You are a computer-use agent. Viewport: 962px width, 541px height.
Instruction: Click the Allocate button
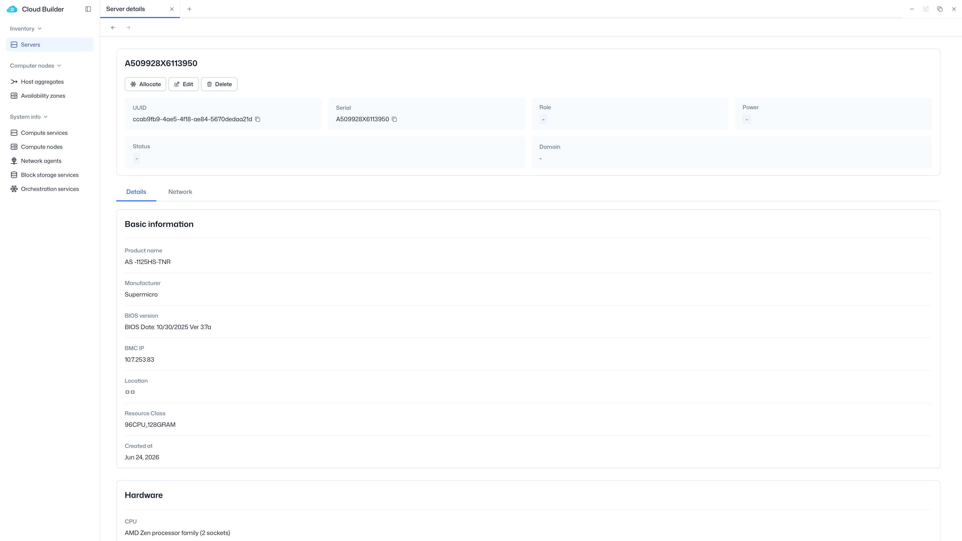(x=145, y=84)
